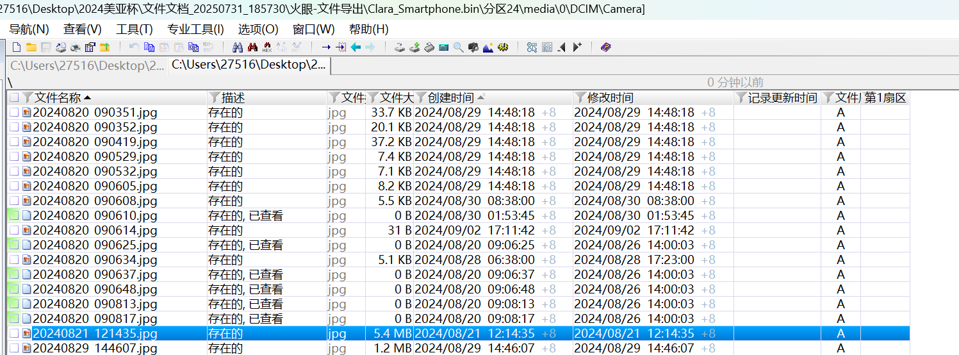Click the Open RAM memory chip icon

(429, 47)
